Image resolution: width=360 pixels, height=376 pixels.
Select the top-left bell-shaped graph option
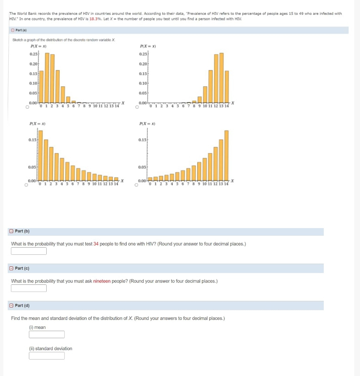coord(27,106)
